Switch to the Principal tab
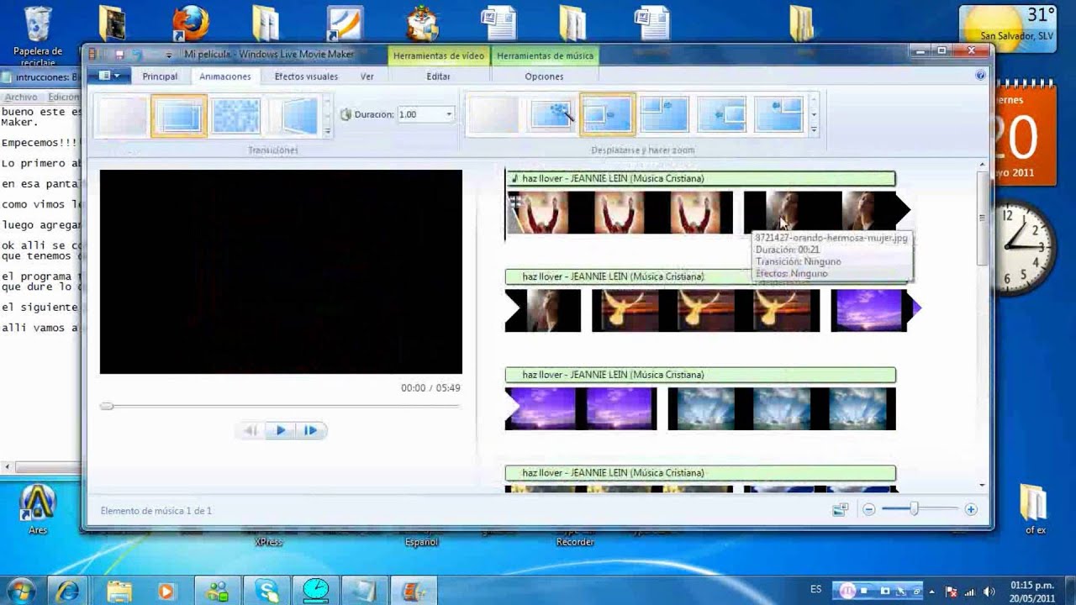 pyautogui.click(x=160, y=76)
